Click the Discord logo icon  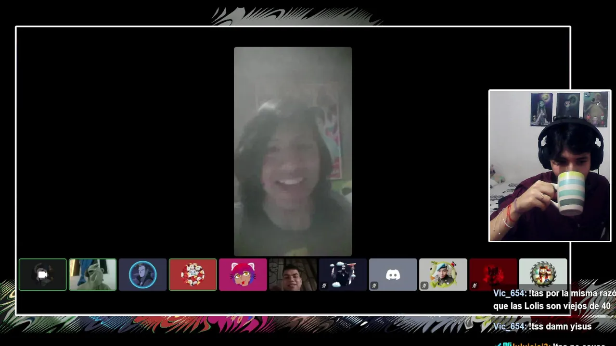click(393, 274)
